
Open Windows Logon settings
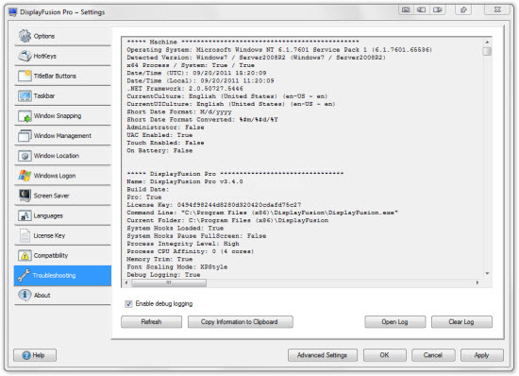[x=62, y=176]
